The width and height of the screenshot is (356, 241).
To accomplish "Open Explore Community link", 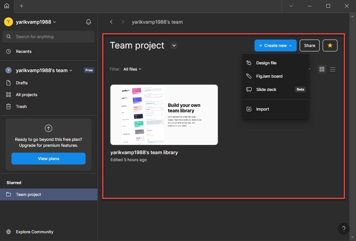I will [x=35, y=232].
